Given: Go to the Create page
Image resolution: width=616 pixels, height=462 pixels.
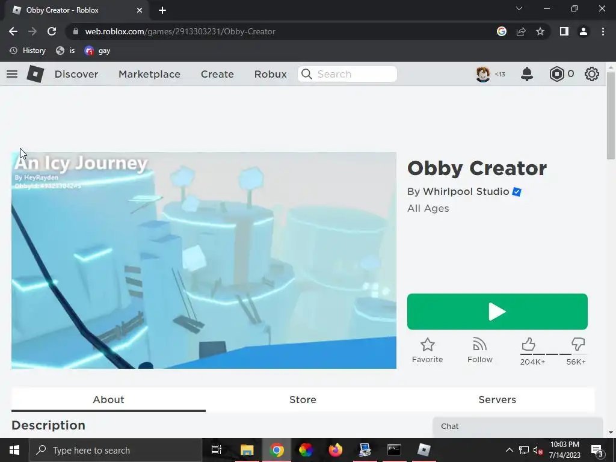Looking at the screenshot, I should 217,74.
